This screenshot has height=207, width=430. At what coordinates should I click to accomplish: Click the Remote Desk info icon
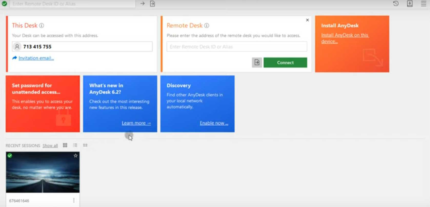pos(207,26)
